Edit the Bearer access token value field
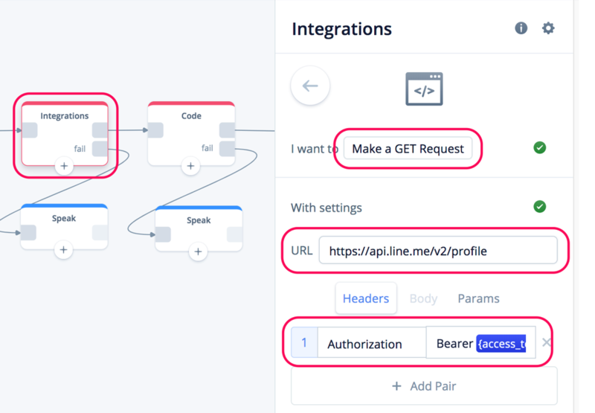This screenshot has height=413, width=595. click(480, 344)
